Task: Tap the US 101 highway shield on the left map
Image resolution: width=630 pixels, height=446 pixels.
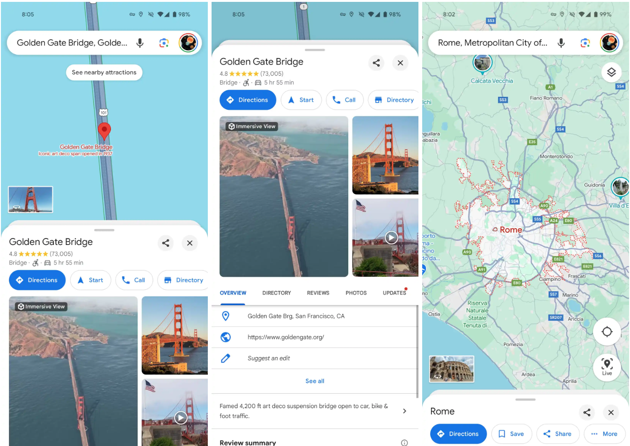Action: click(103, 112)
